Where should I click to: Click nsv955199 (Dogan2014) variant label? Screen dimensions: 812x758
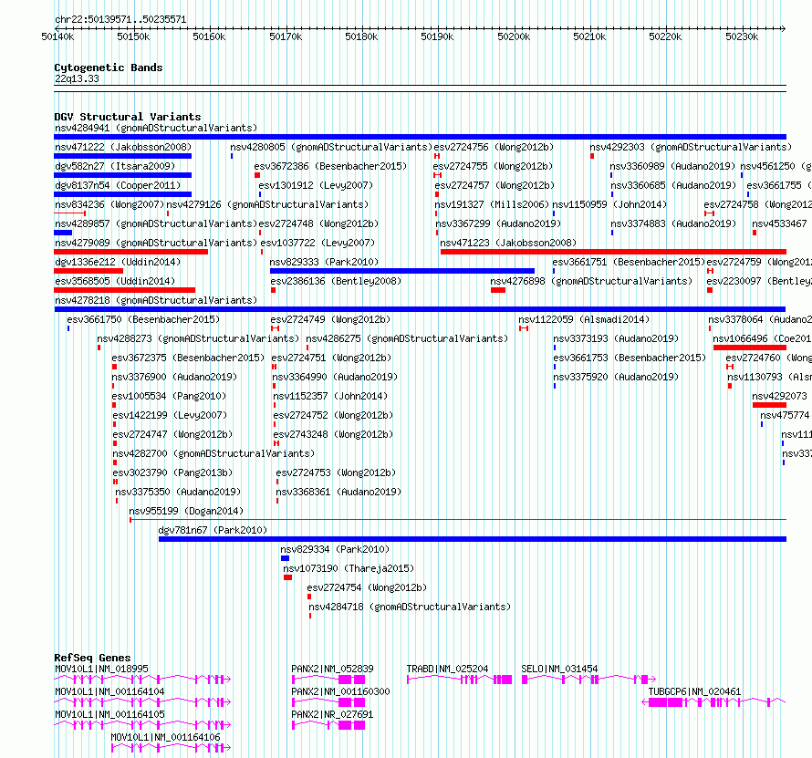186,511
